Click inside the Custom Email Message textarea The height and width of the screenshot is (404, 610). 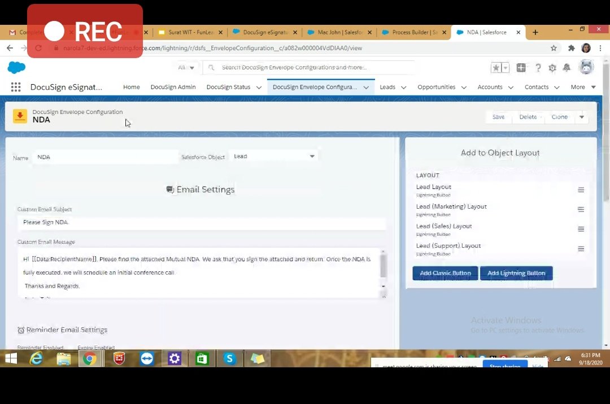pos(198,273)
